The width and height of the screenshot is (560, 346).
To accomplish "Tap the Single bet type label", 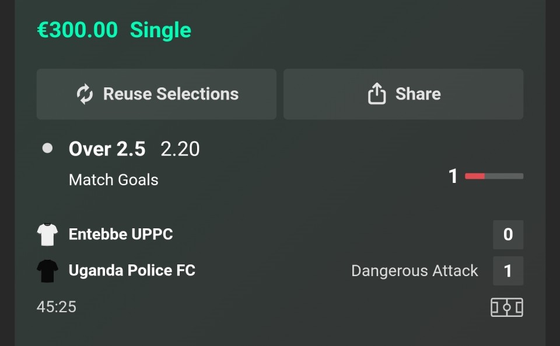I will (x=160, y=30).
